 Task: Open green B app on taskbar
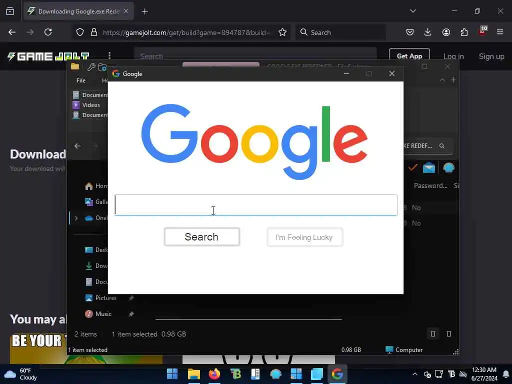(x=235, y=374)
